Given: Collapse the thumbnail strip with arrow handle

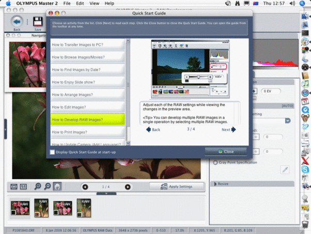Looking at the screenshot, I should pyautogui.click(x=106, y=194).
